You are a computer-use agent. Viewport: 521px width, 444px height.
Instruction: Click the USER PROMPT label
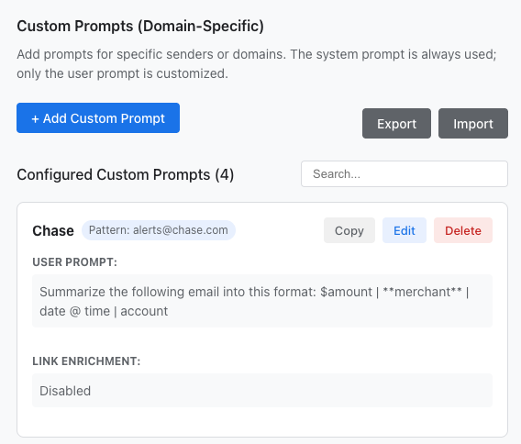tap(75, 261)
